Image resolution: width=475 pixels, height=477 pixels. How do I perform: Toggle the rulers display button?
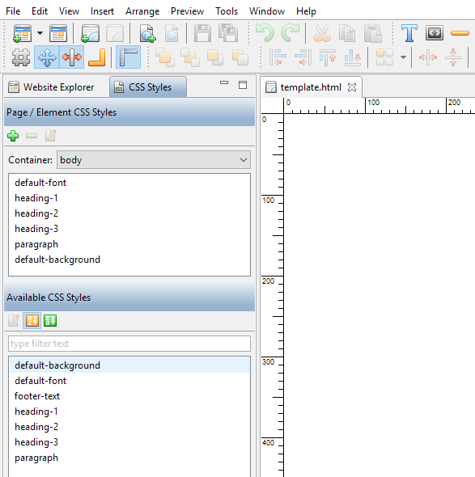pyautogui.click(x=128, y=57)
